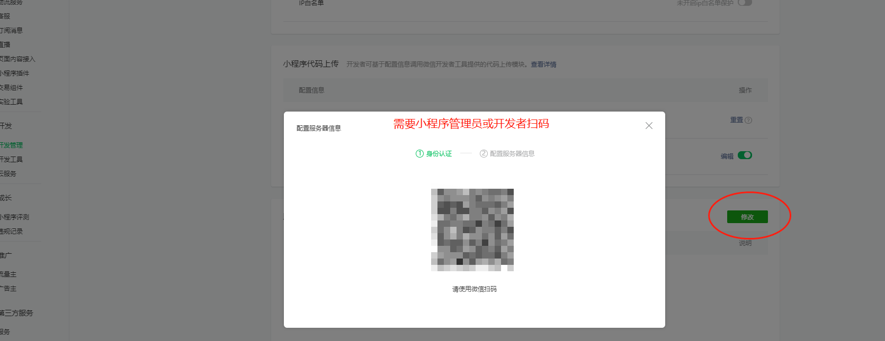Viewport: 885px width, 341px height.
Task: Click the 重置 link
Action: (x=737, y=120)
